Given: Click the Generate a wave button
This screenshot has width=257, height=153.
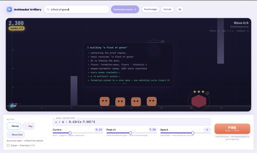Looking at the screenshot, I should tap(125, 10).
